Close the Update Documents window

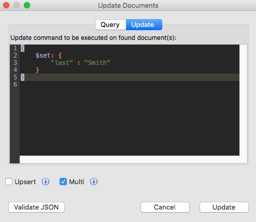click(x=6, y=5)
